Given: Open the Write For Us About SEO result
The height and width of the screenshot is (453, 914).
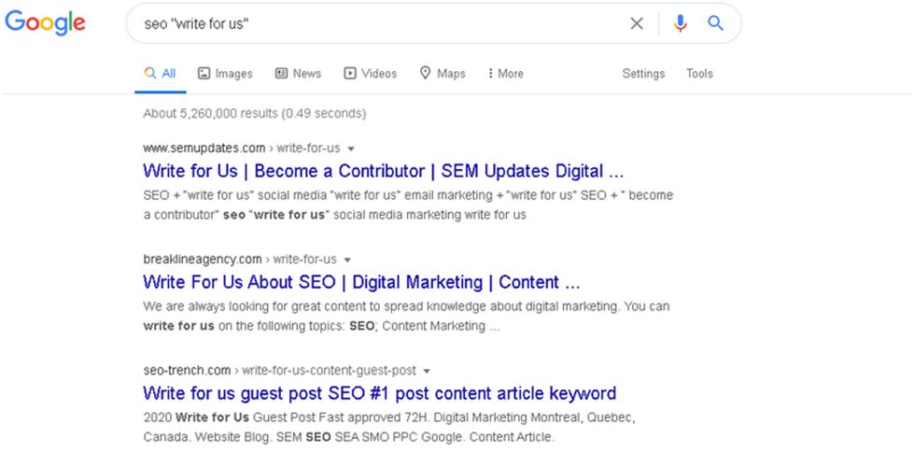Looking at the screenshot, I should [361, 282].
